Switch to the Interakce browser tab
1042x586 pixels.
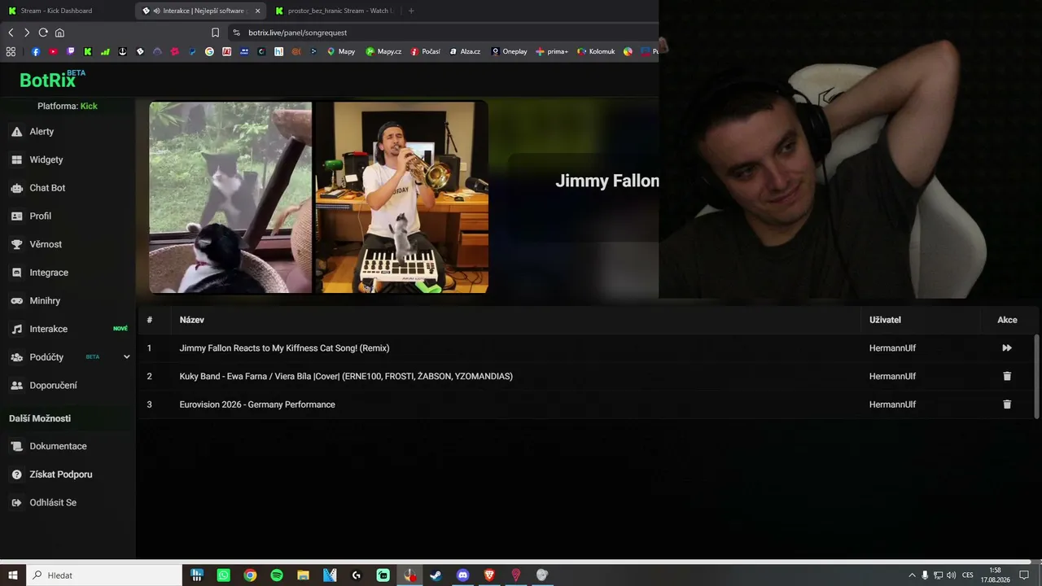(199, 11)
